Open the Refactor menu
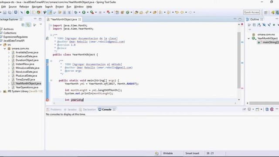This screenshot has height=157, width=279. (x=24, y=7)
